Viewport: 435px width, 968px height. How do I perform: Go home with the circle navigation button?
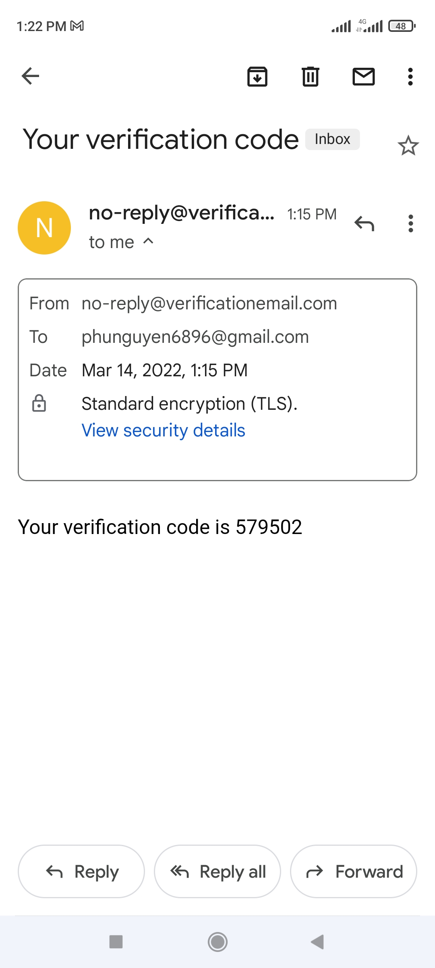pos(217,942)
